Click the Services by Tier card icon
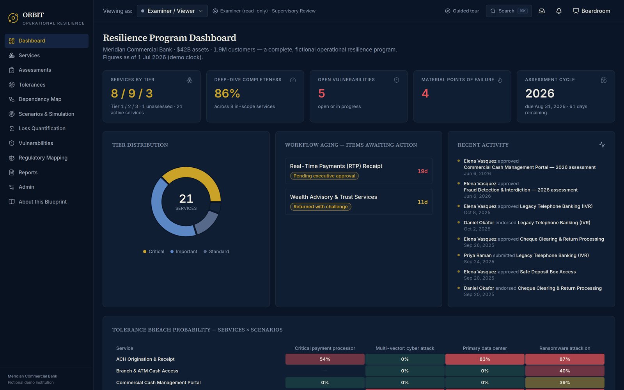Image resolution: width=624 pixels, height=390 pixels. [190, 80]
